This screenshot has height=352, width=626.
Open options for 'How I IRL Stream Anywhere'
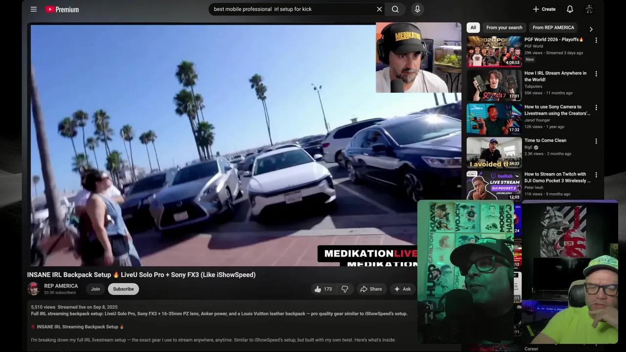point(596,74)
